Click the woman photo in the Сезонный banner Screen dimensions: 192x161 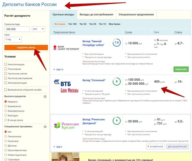[66, 157]
